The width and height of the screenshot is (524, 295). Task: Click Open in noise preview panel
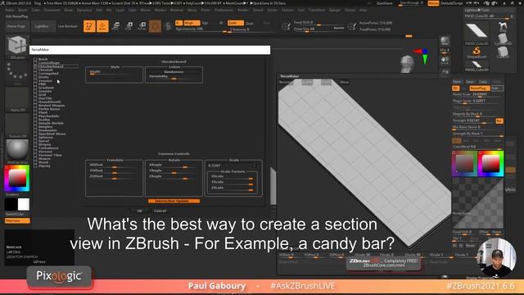[x=457, y=82]
